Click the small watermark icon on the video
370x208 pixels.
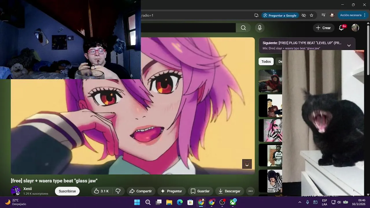(x=247, y=164)
